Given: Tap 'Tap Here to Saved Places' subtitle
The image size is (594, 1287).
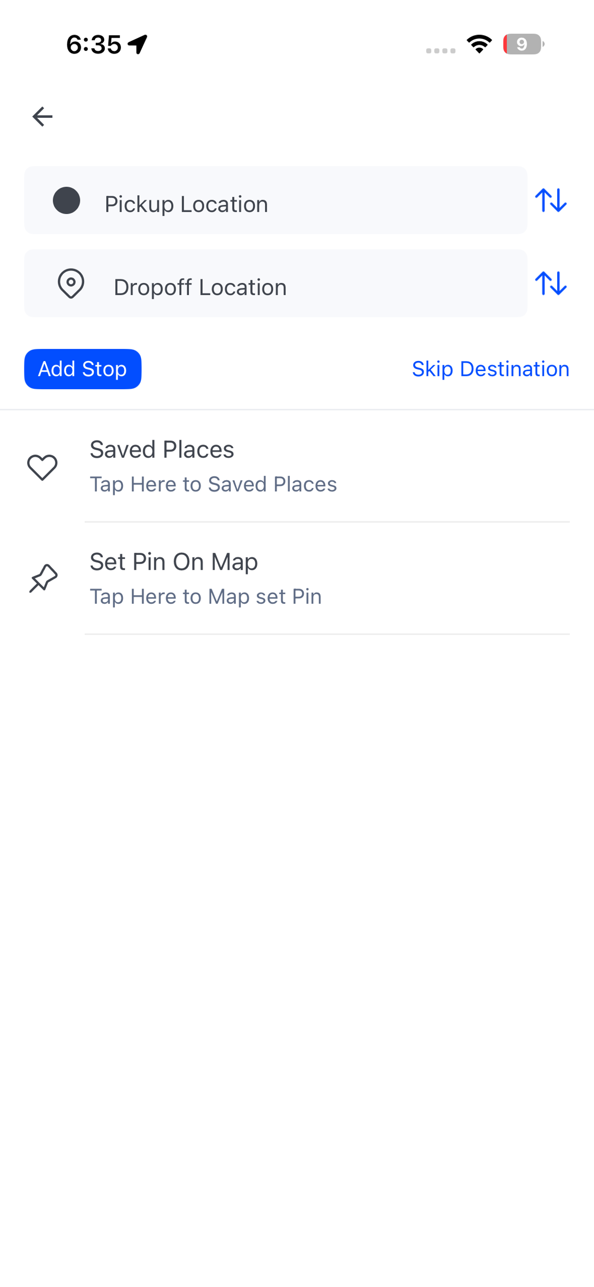Looking at the screenshot, I should click(213, 484).
